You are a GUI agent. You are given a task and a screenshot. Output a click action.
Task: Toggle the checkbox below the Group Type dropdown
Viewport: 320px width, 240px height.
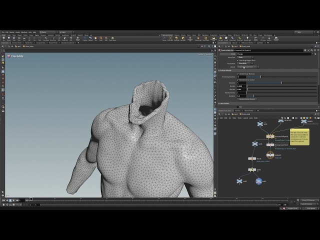click(x=238, y=60)
